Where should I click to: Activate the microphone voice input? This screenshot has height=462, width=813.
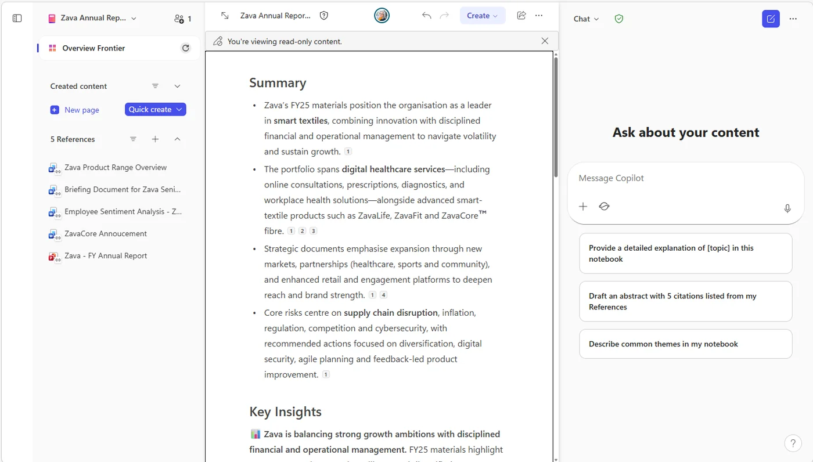[787, 208]
